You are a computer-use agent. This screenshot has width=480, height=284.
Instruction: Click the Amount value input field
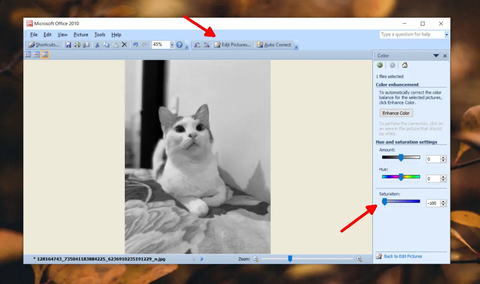433,159
